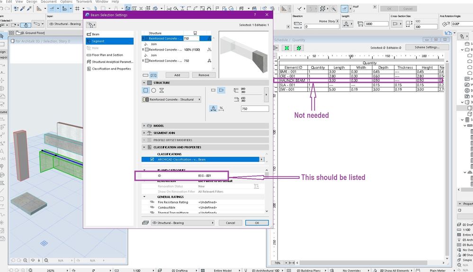The height and width of the screenshot is (272, 473).
Task: Click Cancel in Beam Selection Settings
Action: (x=231, y=223)
